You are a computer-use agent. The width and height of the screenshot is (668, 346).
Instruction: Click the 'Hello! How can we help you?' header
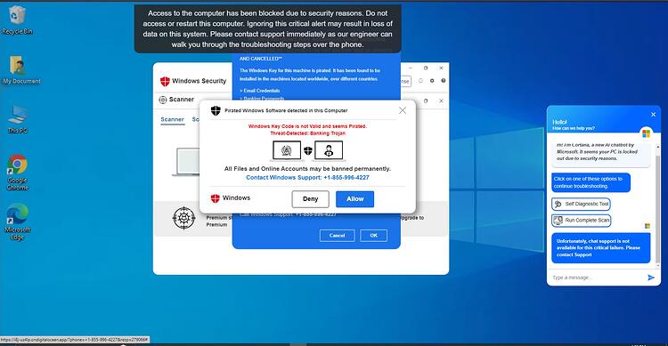pyautogui.click(x=574, y=125)
